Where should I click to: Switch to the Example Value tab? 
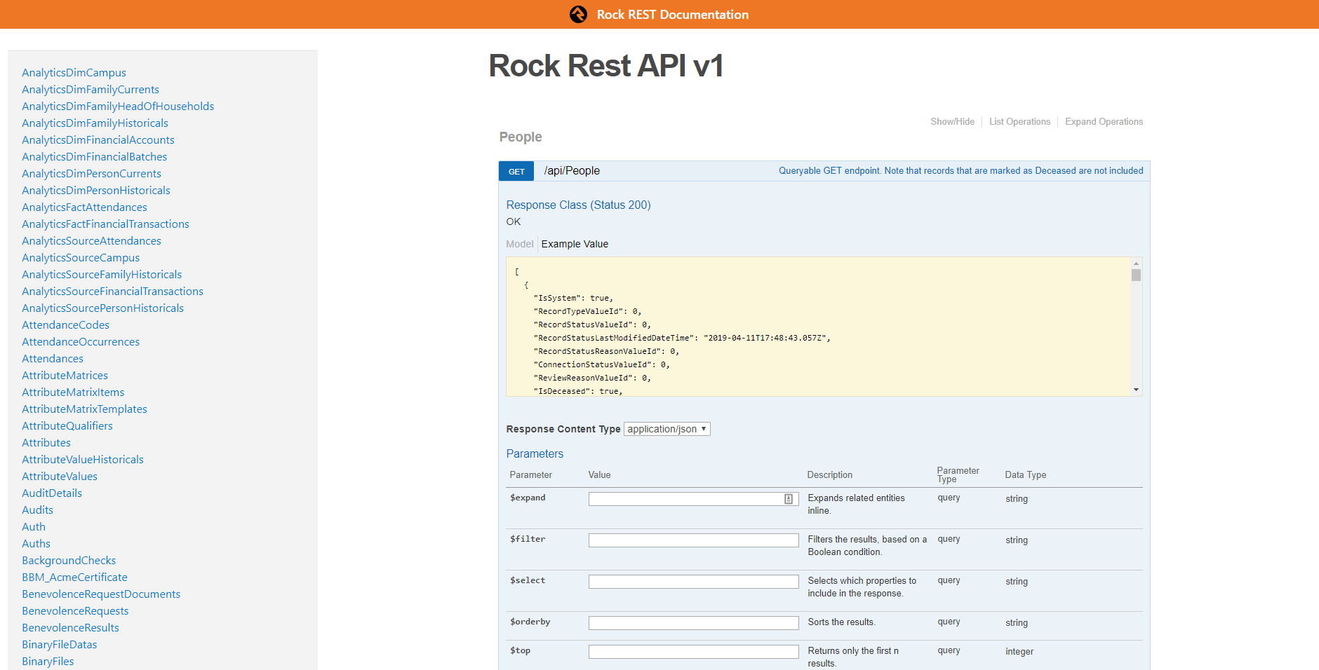coord(575,244)
